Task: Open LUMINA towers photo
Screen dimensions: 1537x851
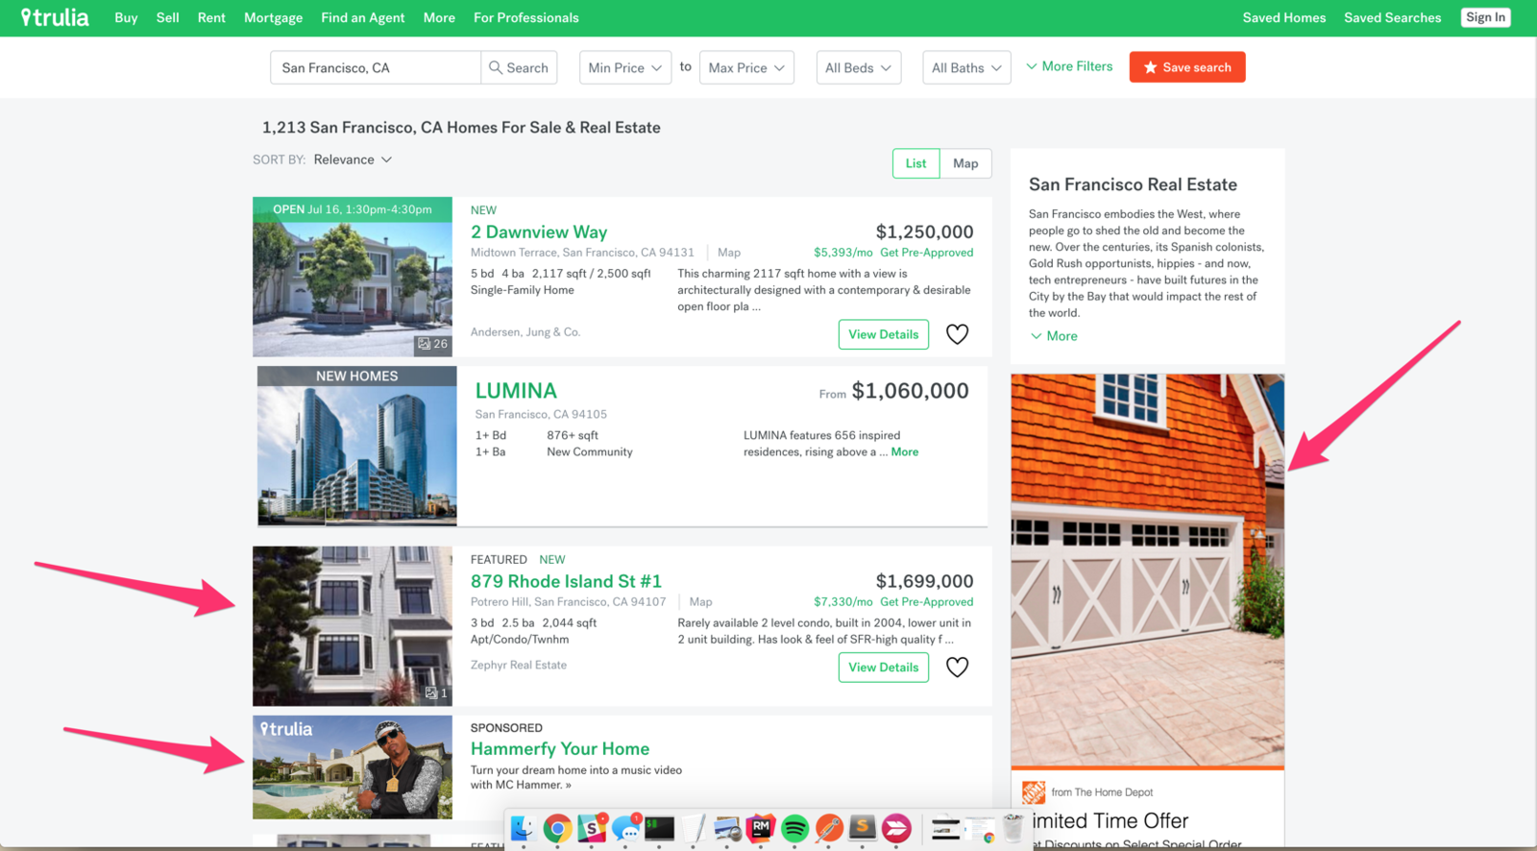Action: pyautogui.click(x=357, y=446)
